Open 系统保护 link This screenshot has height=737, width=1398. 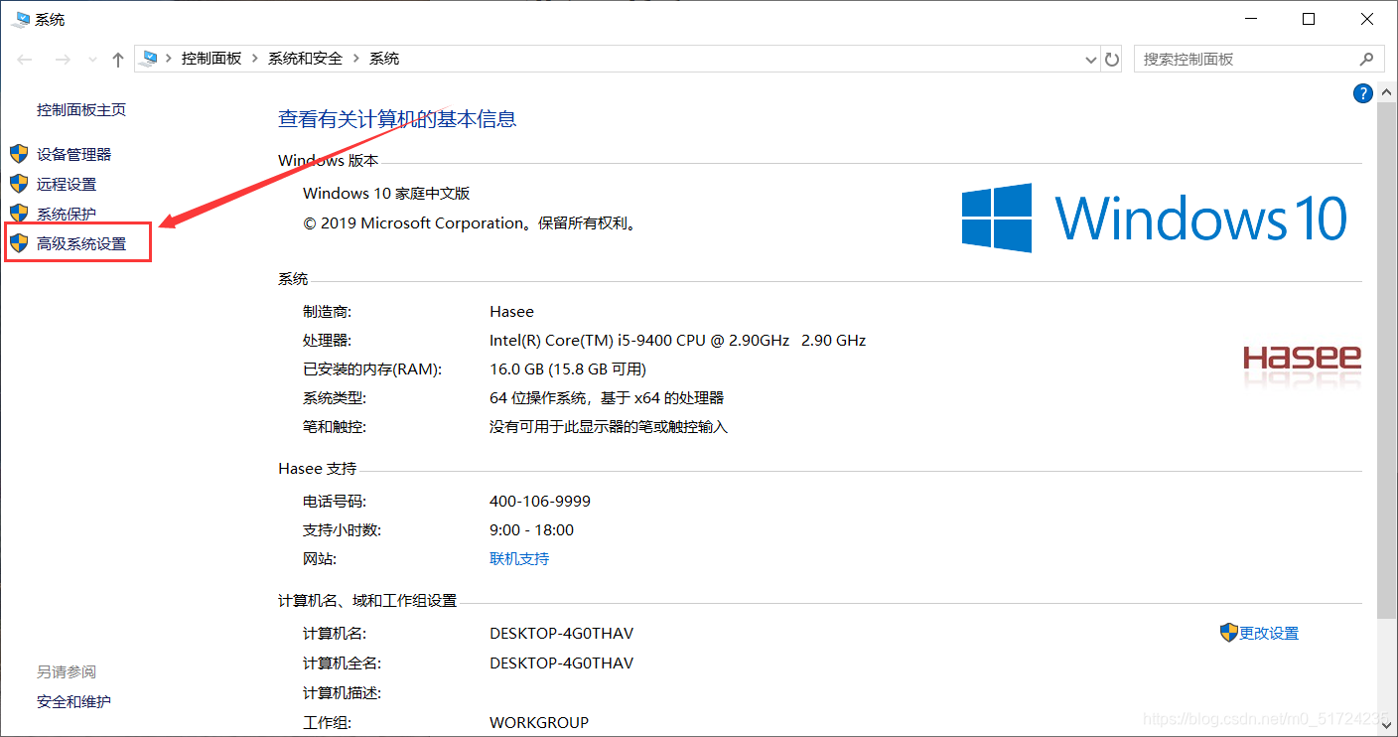coord(67,214)
